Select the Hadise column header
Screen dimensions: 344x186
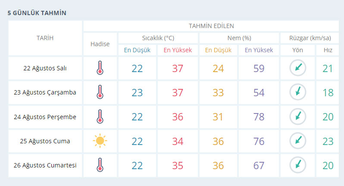(100, 44)
